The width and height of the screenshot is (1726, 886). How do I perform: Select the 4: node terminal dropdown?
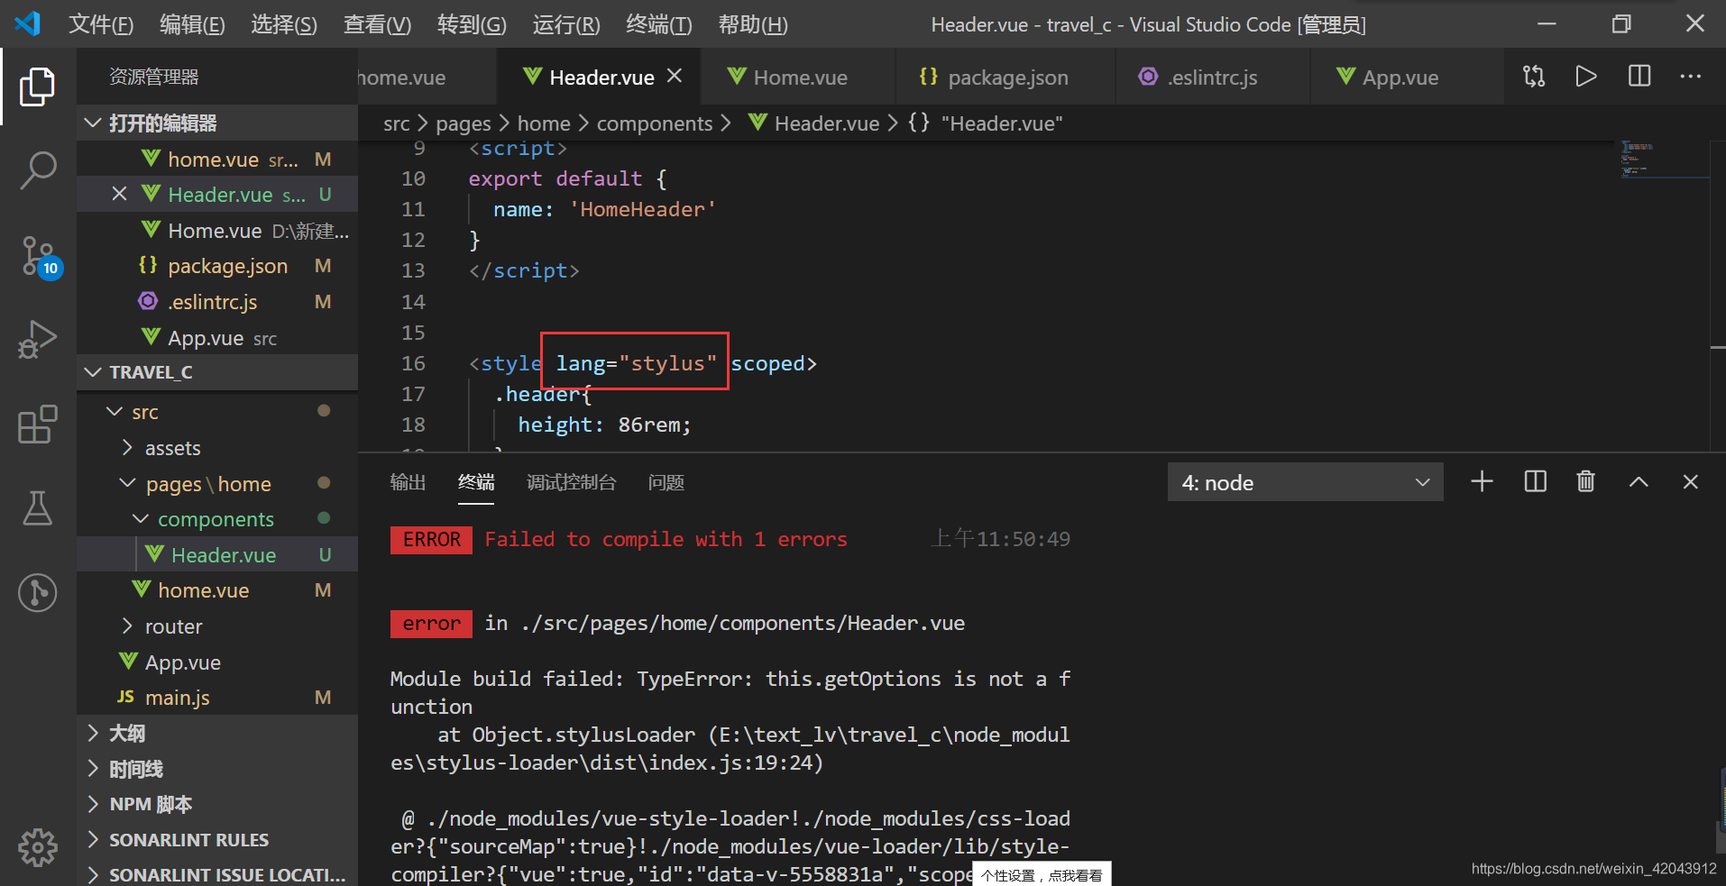click(x=1306, y=482)
